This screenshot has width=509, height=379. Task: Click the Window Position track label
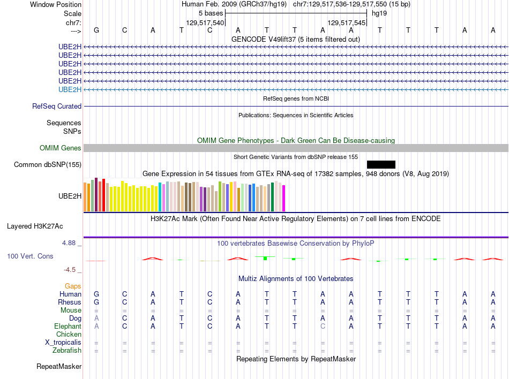pyautogui.click(x=56, y=4)
